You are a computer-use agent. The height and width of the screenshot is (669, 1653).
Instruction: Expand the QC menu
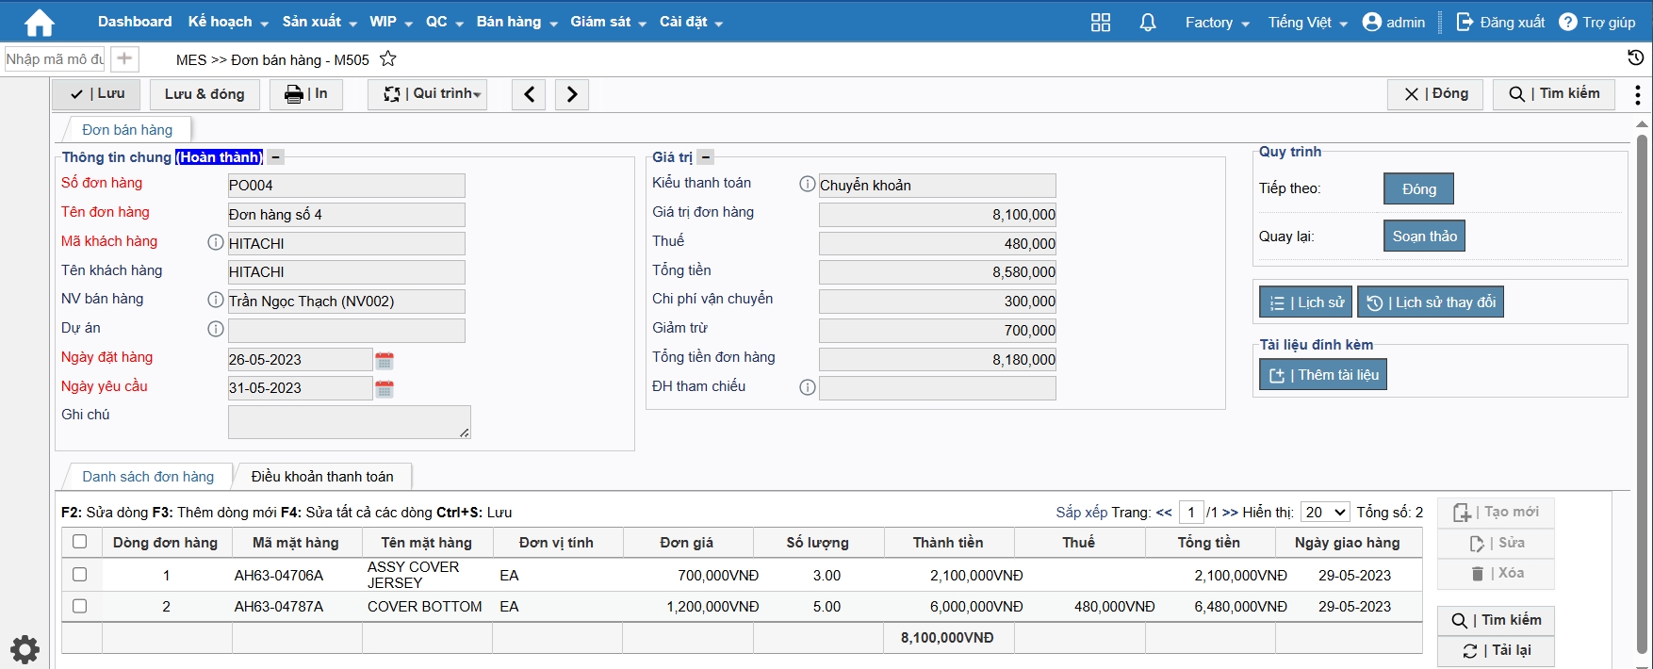(x=445, y=22)
